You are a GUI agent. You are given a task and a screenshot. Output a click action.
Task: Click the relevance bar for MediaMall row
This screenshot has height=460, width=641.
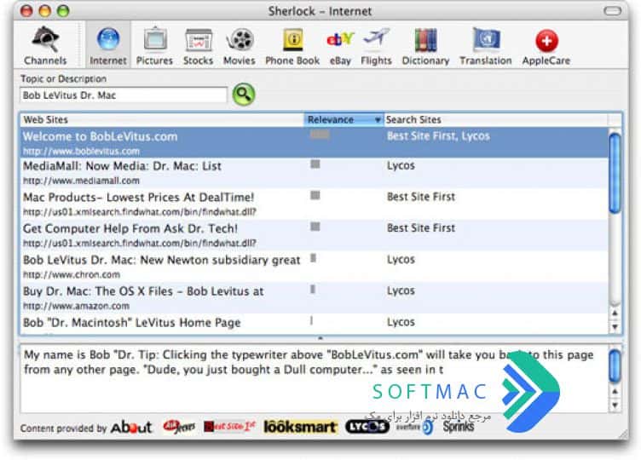(315, 164)
